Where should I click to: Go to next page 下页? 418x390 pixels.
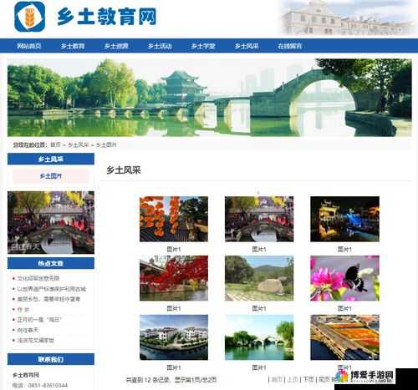[x=308, y=379]
